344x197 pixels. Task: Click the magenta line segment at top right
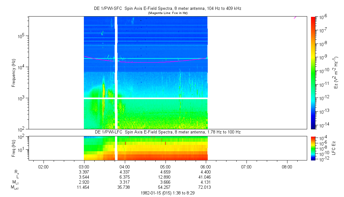[x=295, y=17]
